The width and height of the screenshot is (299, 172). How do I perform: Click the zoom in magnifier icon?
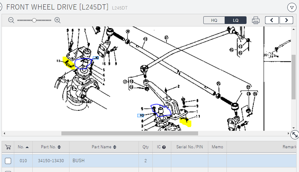click(57, 20)
